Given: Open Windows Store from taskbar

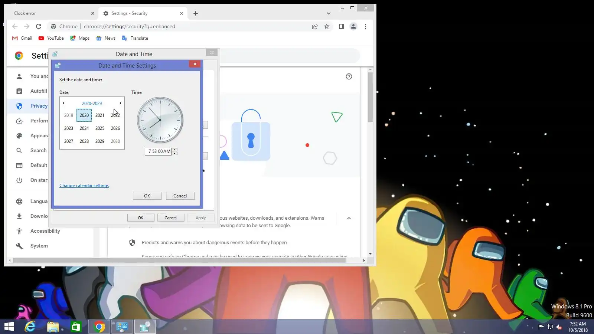Looking at the screenshot, I should [76, 327].
